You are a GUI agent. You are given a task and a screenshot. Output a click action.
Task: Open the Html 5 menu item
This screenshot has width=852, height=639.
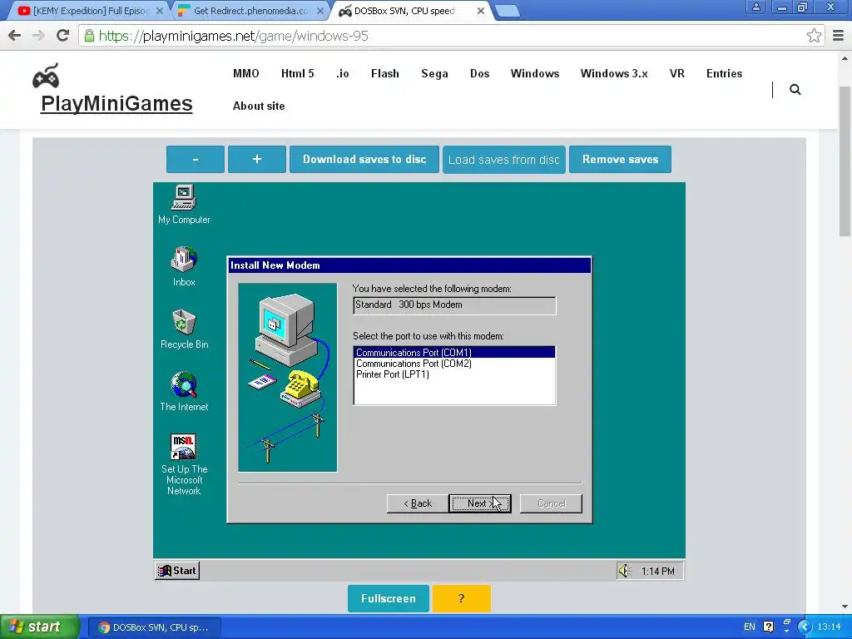pos(297,73)
